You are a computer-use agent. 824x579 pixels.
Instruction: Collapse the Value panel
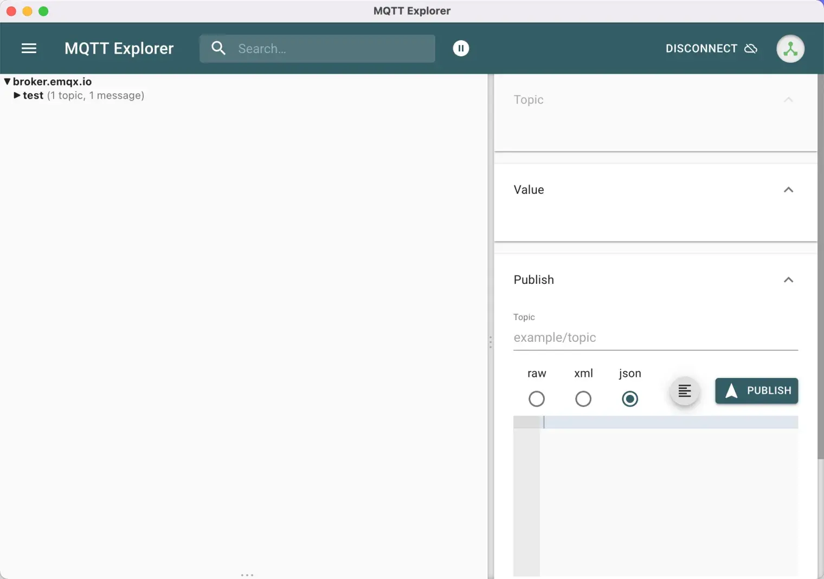tap(789, 190)
